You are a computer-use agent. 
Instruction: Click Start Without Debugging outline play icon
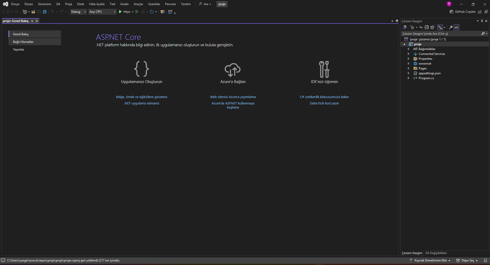click(137, 12)
